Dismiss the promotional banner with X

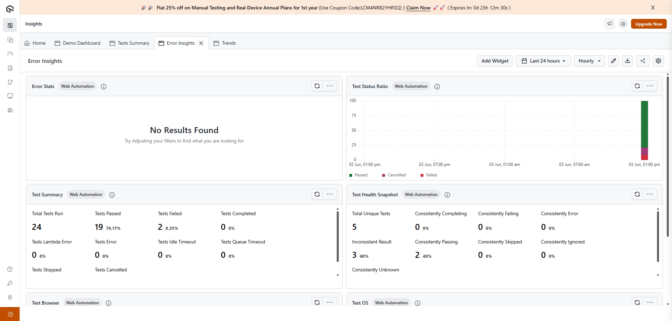[653, 7]
